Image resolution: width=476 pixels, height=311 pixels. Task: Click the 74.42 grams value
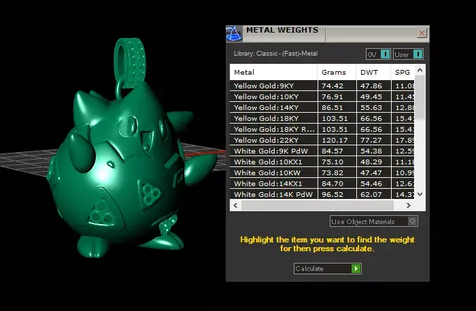pos(333,86)
